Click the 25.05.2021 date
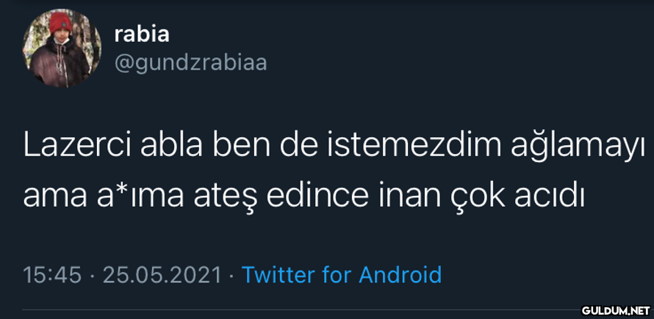654x319 pixels. click(162, 275)
